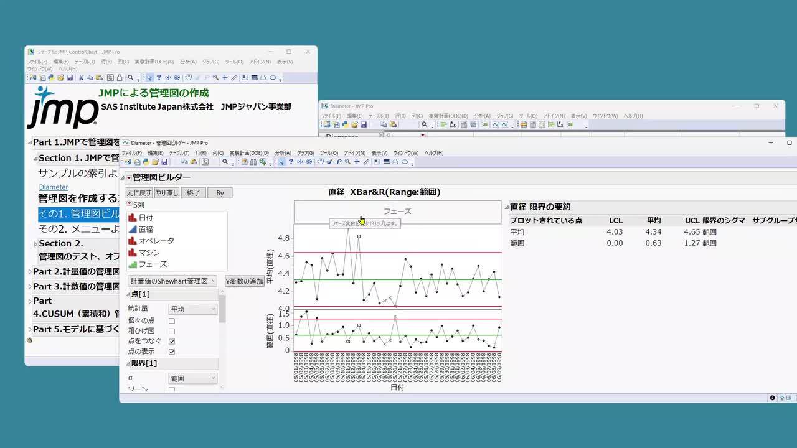Screen dimensions: 797x448
Task: Click the save icon in Diameter data table toolbar
Action: click(363, 124)
